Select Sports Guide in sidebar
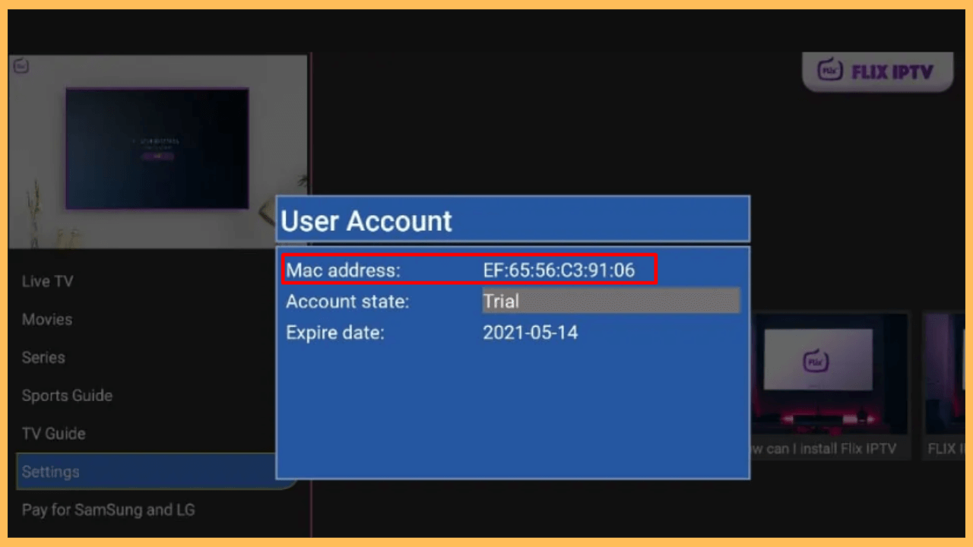The image size is (973, 547). [x=67, y=395]
